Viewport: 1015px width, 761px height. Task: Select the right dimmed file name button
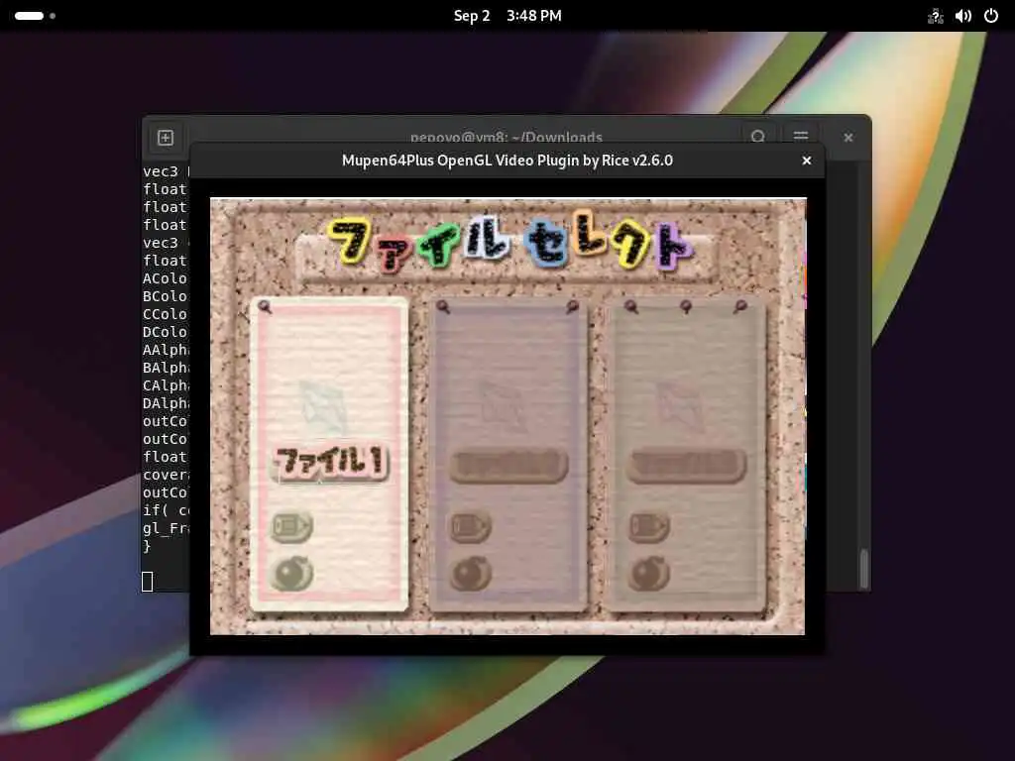click(x=687, y=466)
